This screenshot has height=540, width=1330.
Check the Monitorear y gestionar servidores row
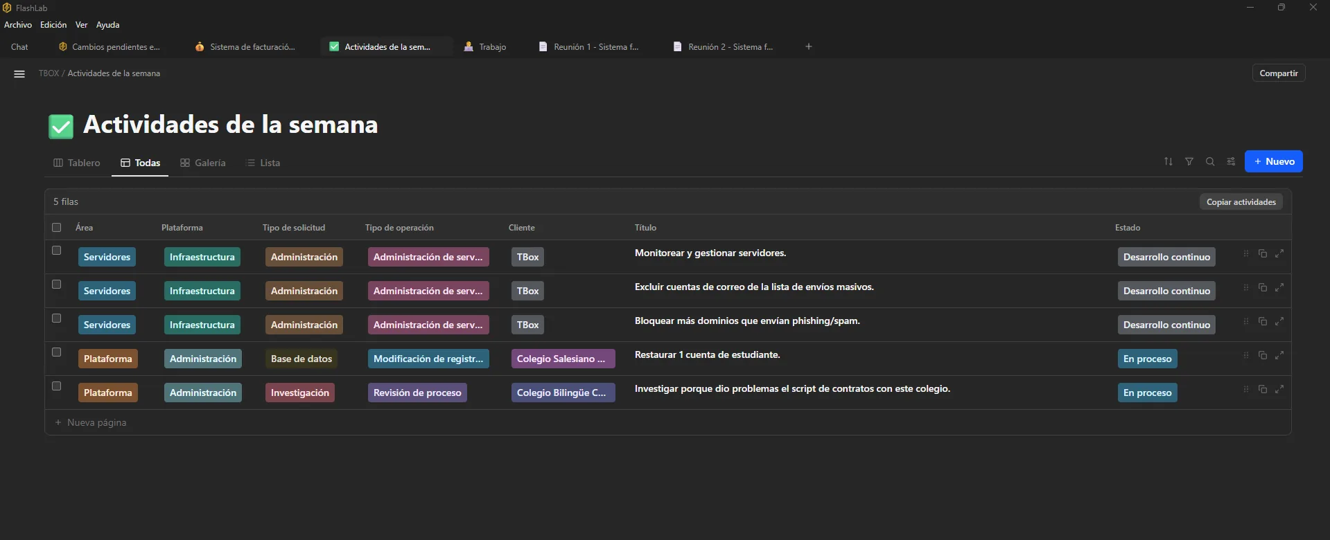pyautogui.click(x=57, y=251)
